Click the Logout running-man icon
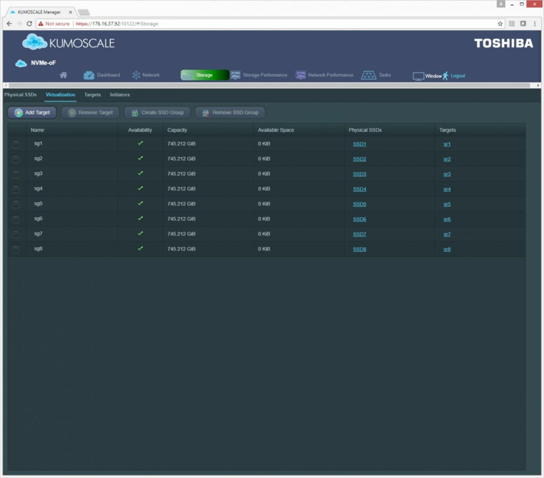 click(x=446, y=75)
